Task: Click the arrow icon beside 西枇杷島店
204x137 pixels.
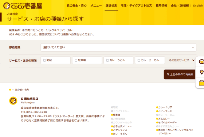Action: point(22,99)
